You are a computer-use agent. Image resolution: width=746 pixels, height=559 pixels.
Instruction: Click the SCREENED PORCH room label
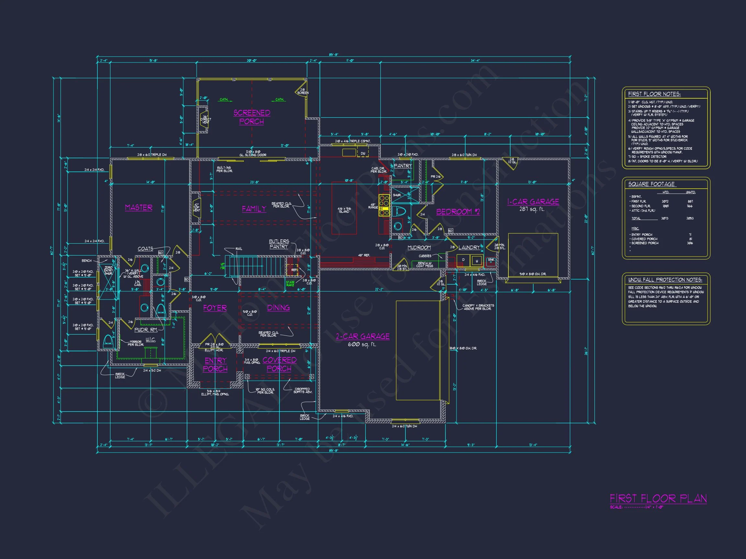[x=252, y=117]
